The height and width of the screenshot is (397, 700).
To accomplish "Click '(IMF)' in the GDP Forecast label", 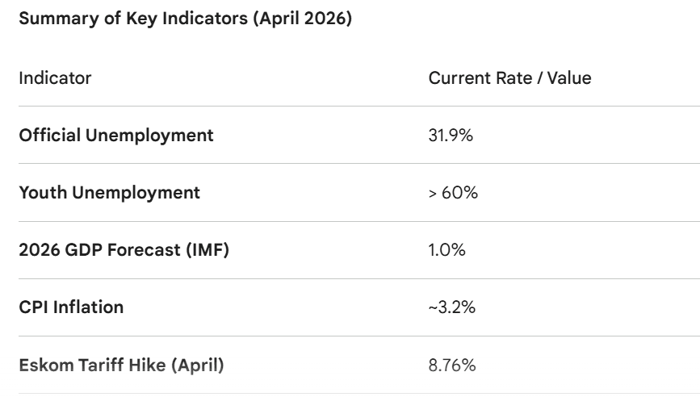I will [207, 250].
